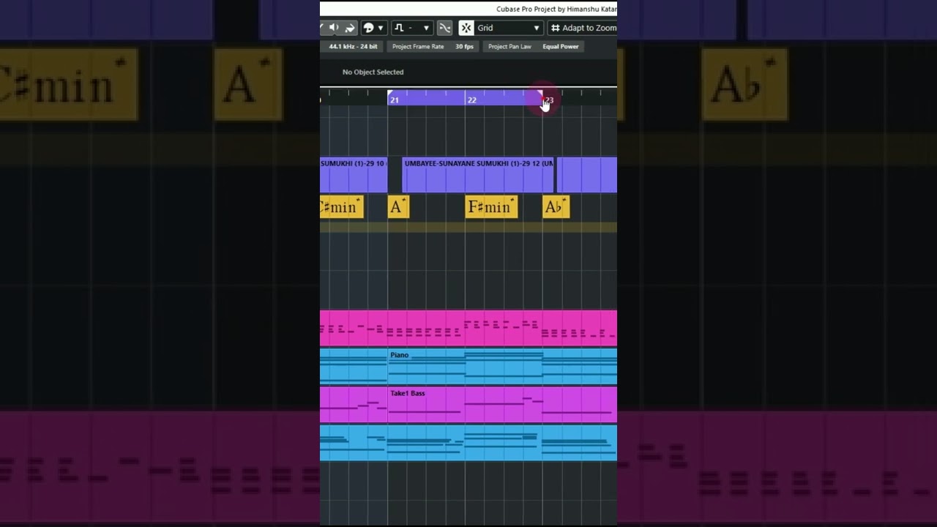Open the Grid snap type dropdown

tap(509, 28)
